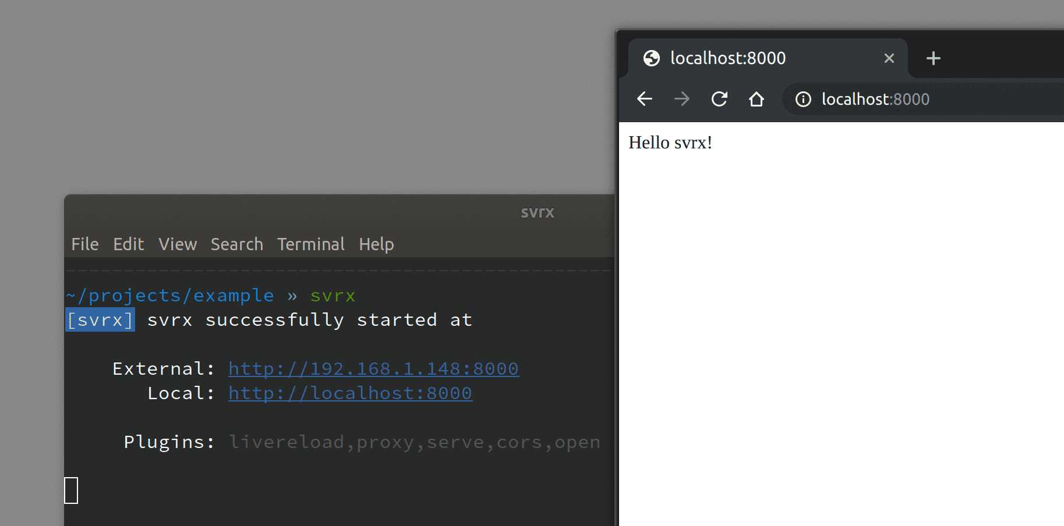Click the globe favicon on the tab

651,58
